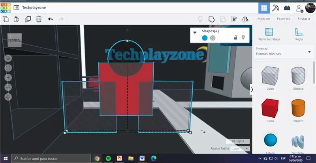316x163 pixels.
Task: Click the Enviar a button
Action: (304, 19)
